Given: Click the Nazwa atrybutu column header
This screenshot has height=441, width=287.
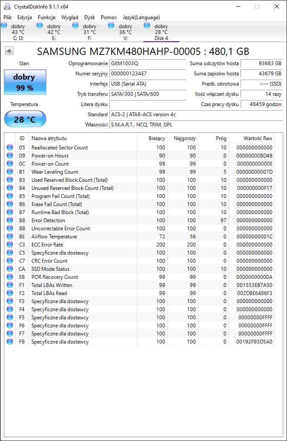Looking at the screenshot, I should [x=83, y=138].
